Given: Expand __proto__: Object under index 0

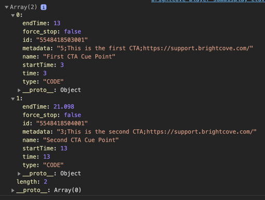Looking at the screenshot, I should pos(19,90).
